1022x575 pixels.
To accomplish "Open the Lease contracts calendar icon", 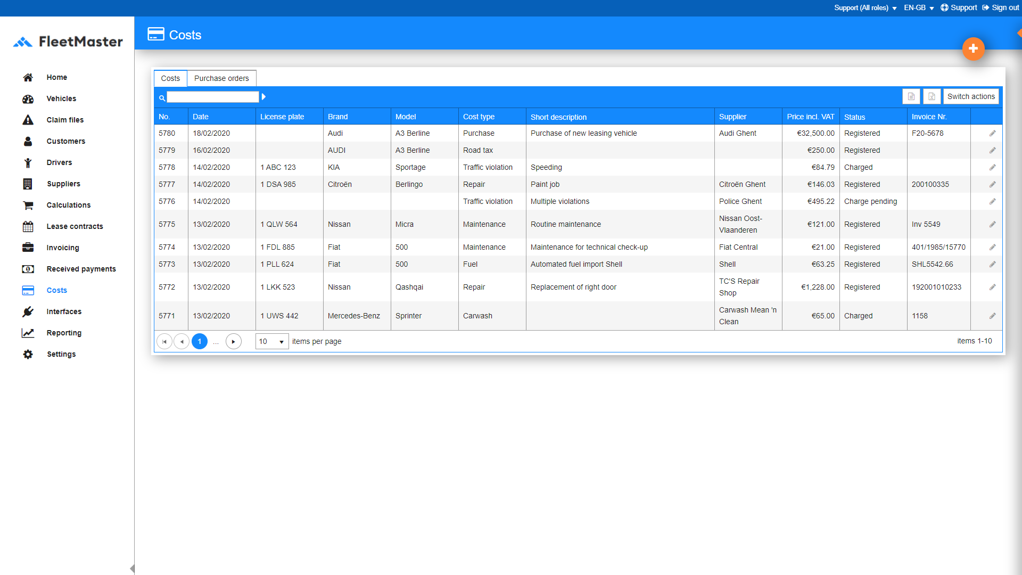I will [x=28, y=226].
